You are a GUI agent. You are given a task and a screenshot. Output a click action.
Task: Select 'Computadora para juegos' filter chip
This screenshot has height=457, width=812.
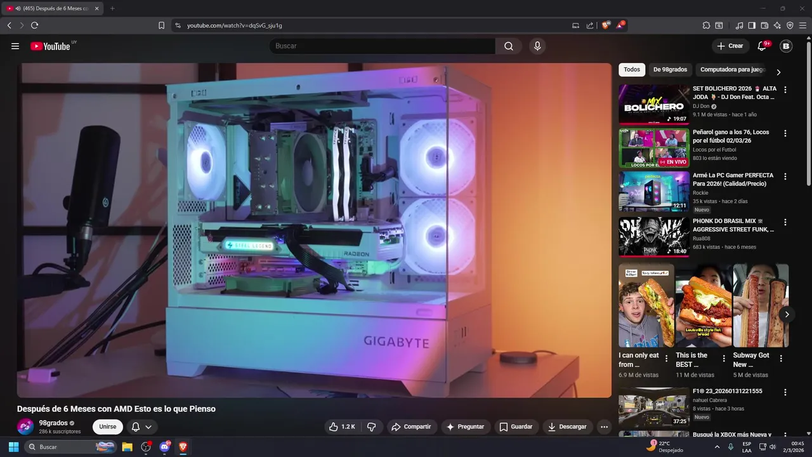[733, 70]
